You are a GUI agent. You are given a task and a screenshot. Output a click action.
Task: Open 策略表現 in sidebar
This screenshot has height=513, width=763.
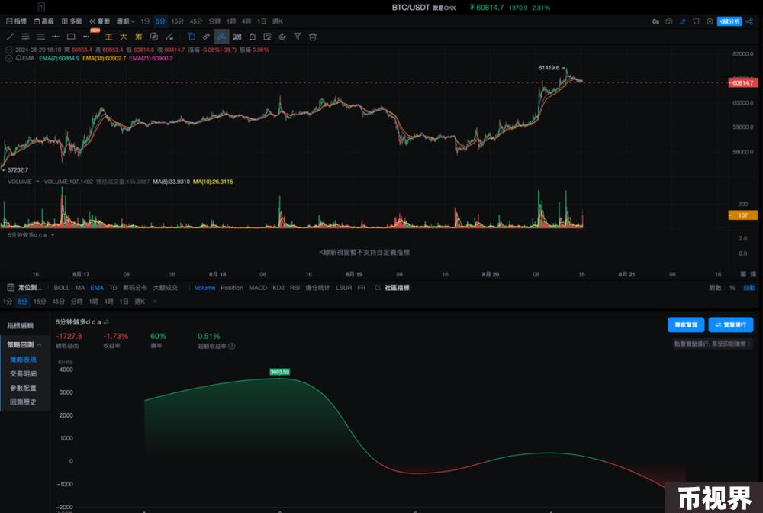click(24, 360)
